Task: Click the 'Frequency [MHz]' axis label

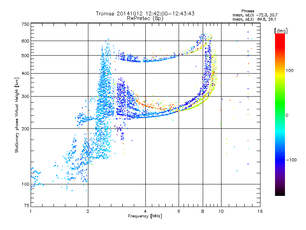Action: (145, 216)
